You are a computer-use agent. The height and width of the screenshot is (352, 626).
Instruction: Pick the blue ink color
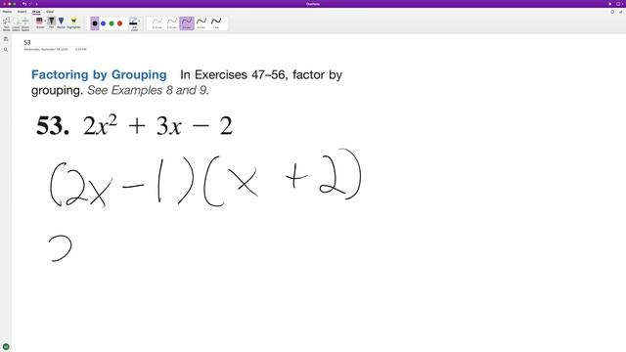103,23
